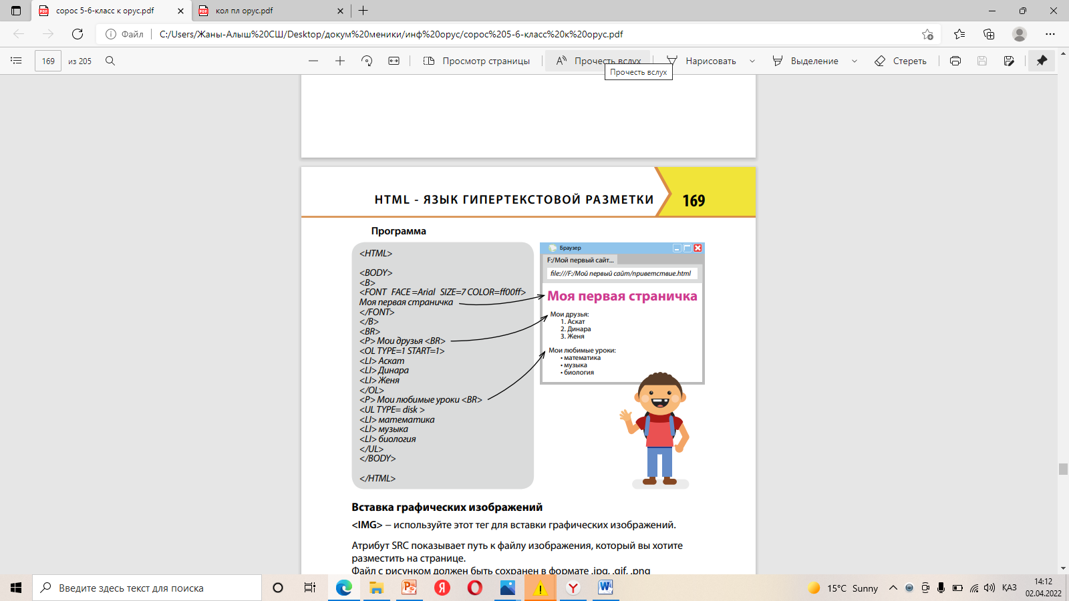Start Прочесть вслух read aloud
This screenshot has width=1069, height=601.
pos(598,61)
